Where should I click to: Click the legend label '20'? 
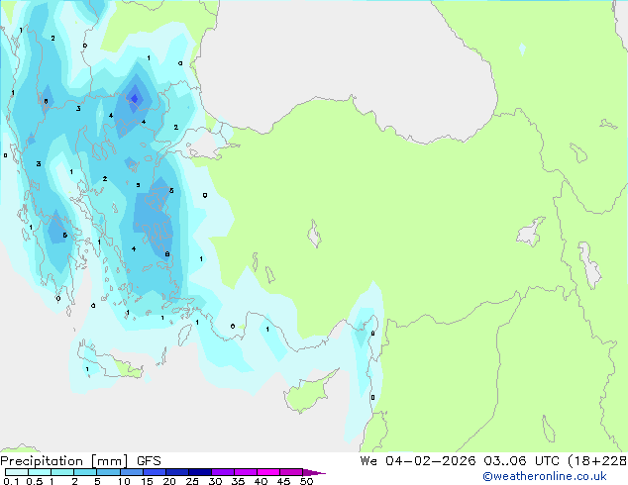point(169,481)
